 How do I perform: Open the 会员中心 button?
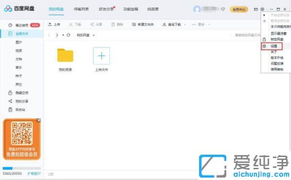239,9
